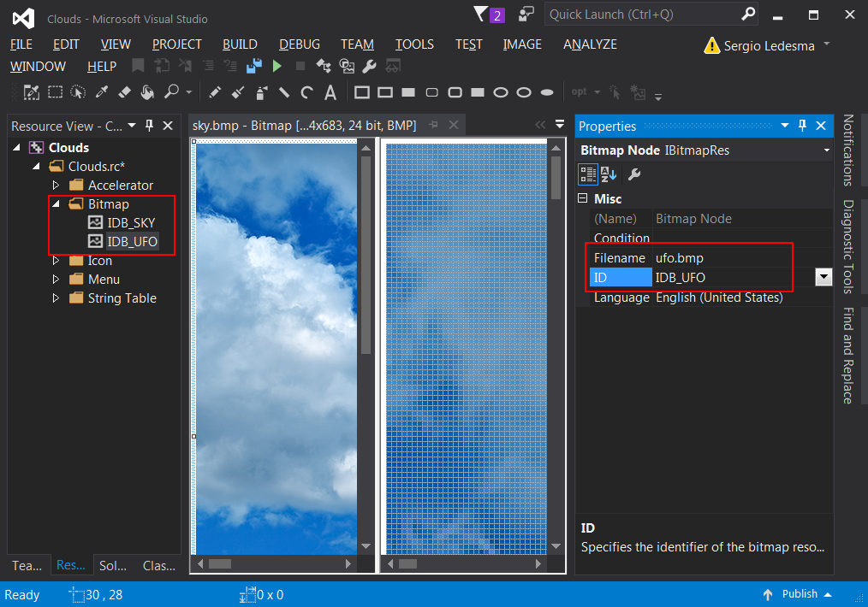Image resolution: width=868 pixels, height=607 pixels.
Task: Open the PROJECT menu
Action: coord(177,44)
